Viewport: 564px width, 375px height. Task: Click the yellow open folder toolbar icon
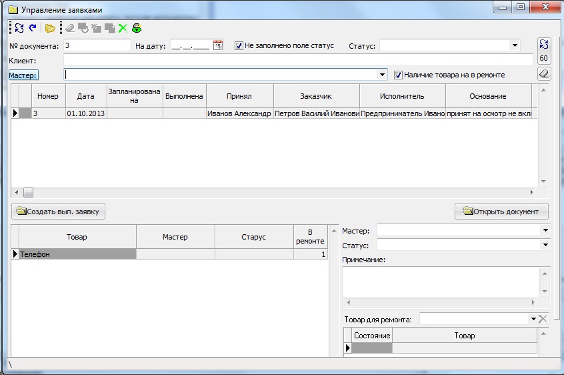50,28
